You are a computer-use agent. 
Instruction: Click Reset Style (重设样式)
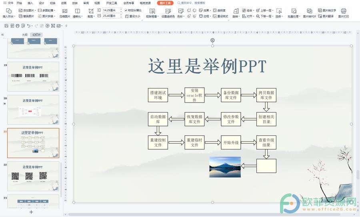point(220,16)
